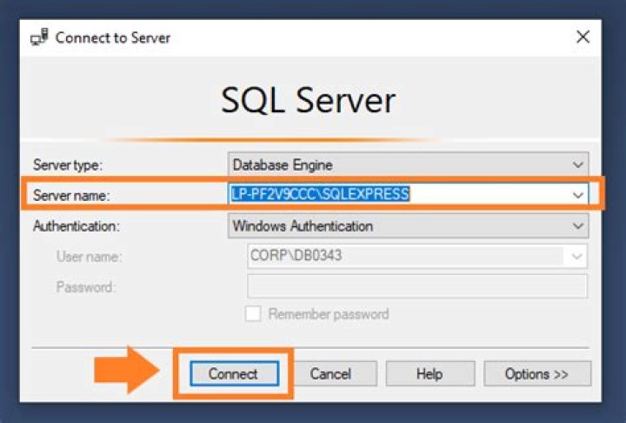Click into the Password field

click(417, 286)
